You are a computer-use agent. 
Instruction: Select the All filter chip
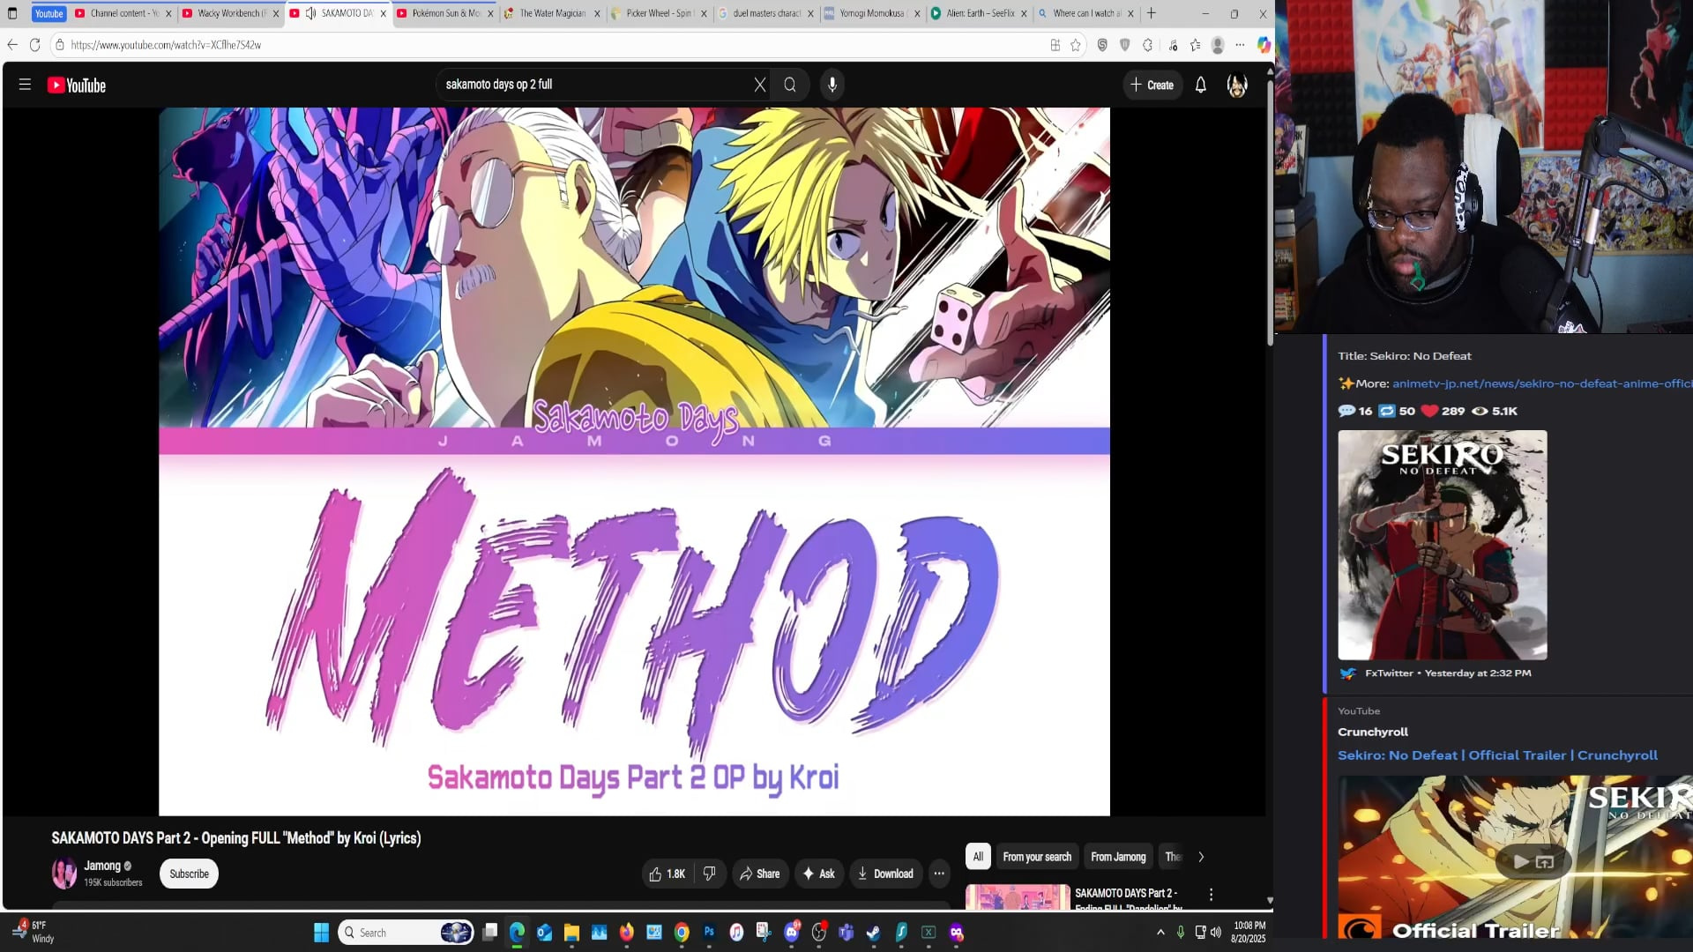point(978,857)
